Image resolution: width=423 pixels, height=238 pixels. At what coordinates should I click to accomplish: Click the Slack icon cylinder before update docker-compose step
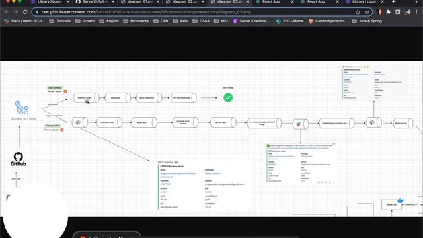[x=301, y=124]
